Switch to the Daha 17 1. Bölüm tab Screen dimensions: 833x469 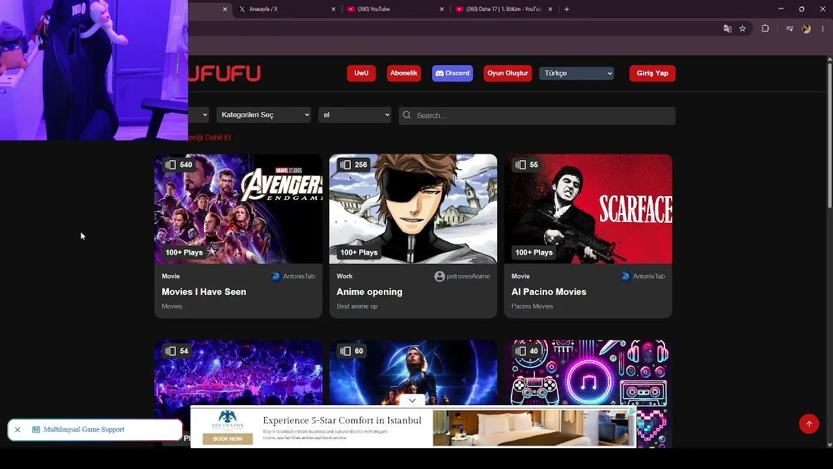[x=504, y=9]
